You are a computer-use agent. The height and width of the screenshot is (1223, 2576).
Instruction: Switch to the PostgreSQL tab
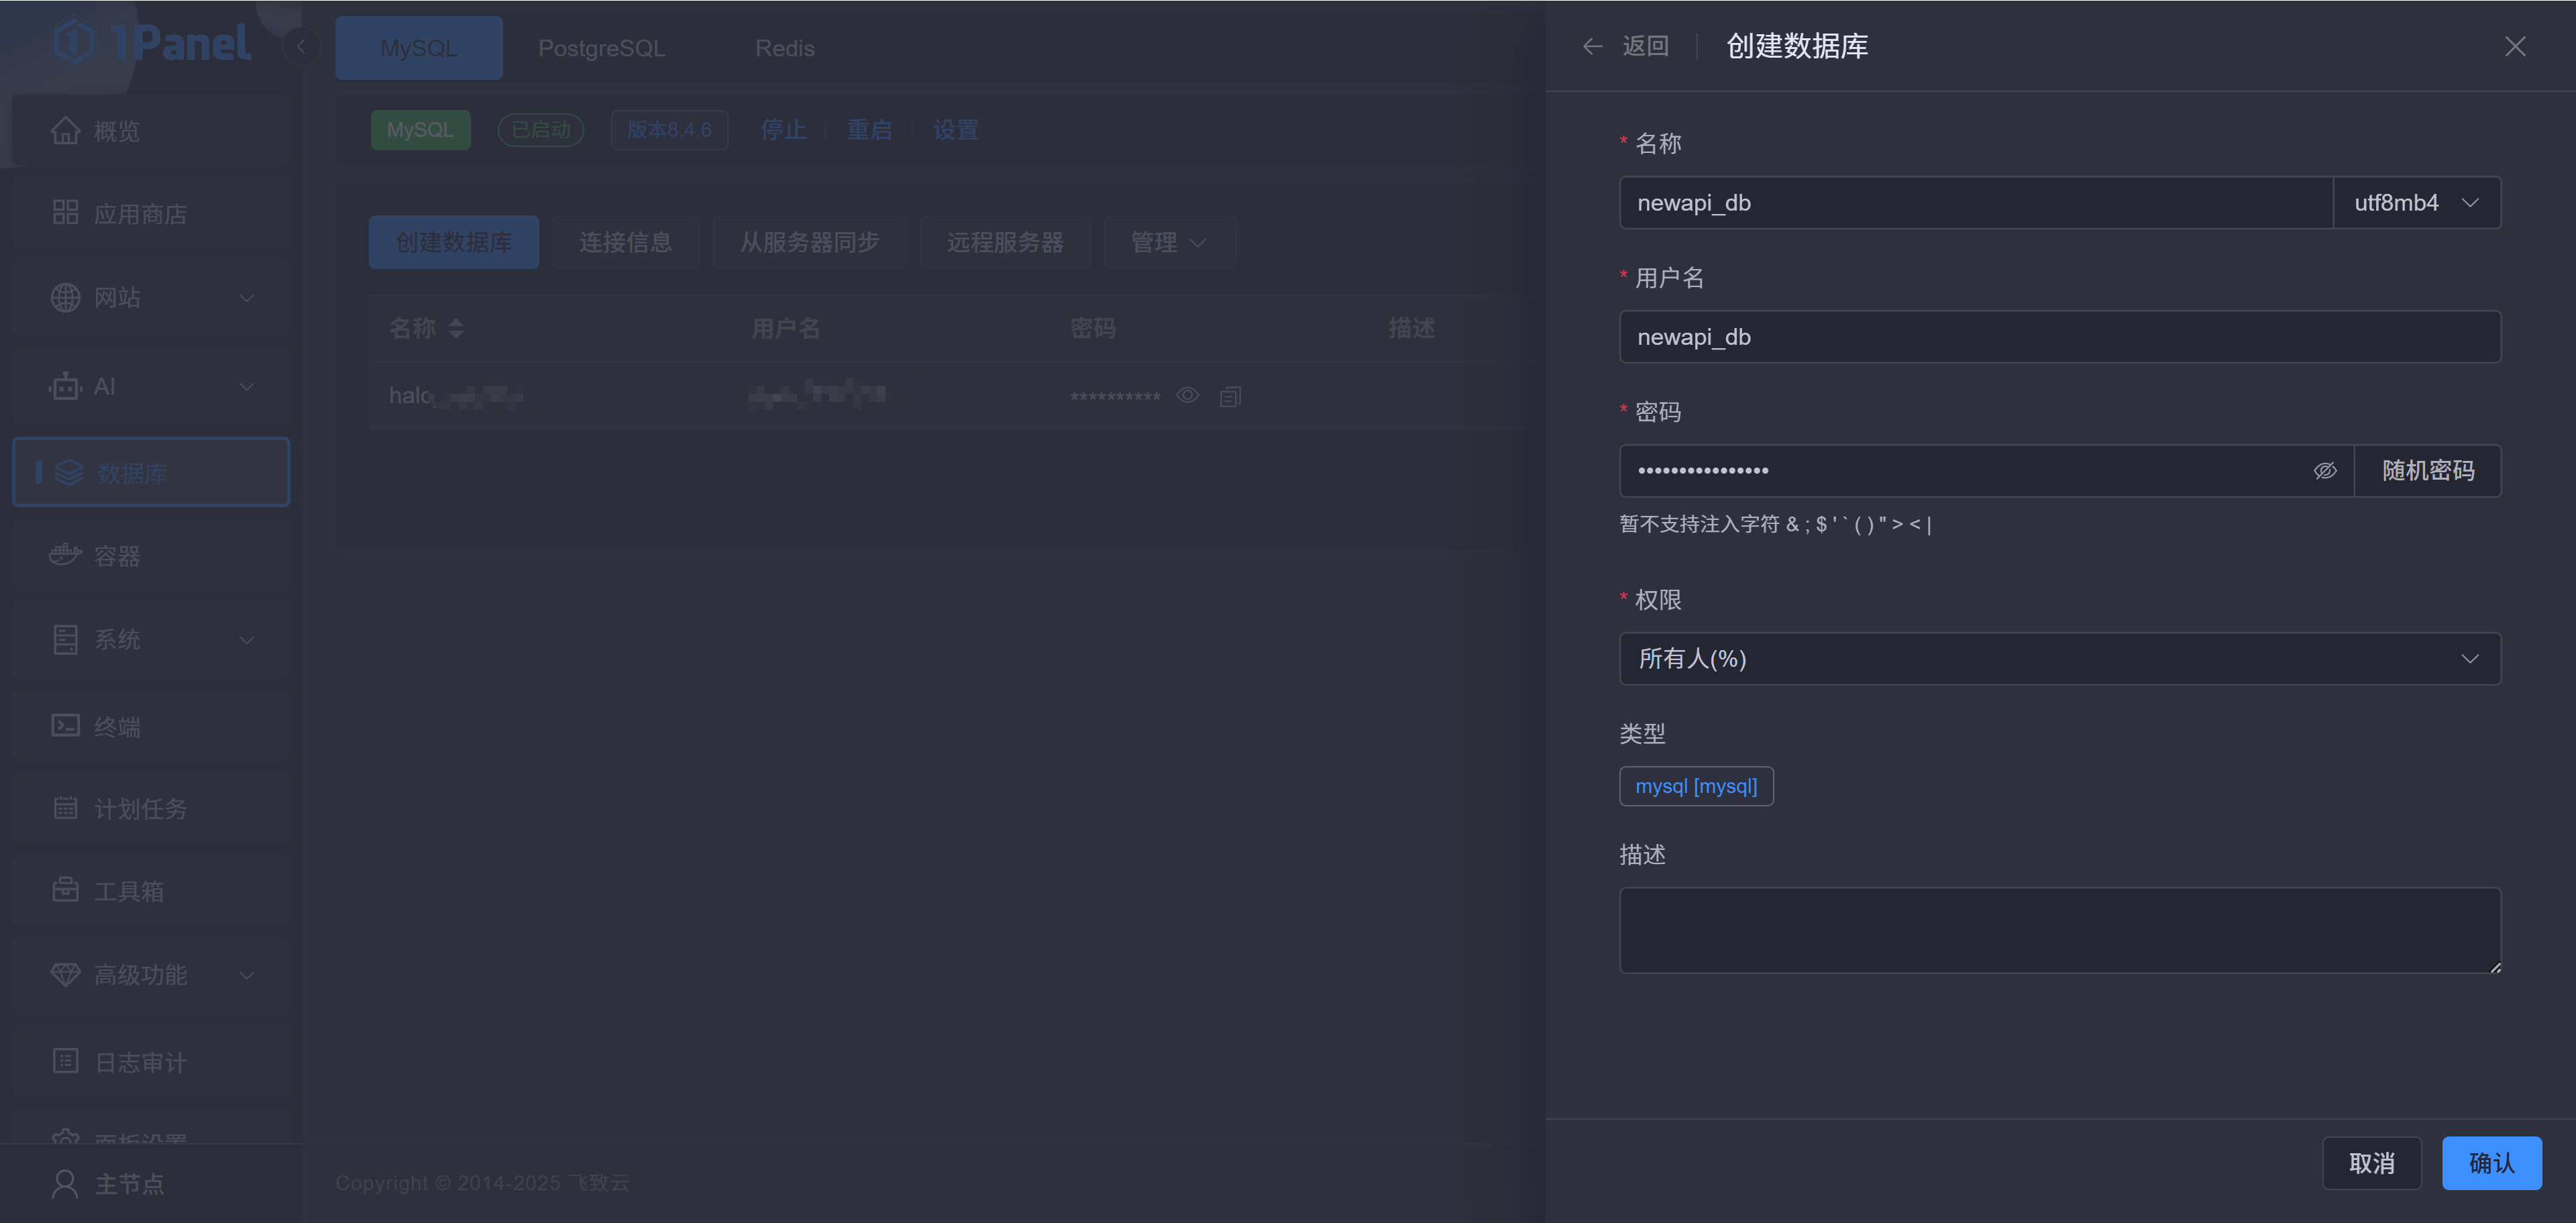601,48
